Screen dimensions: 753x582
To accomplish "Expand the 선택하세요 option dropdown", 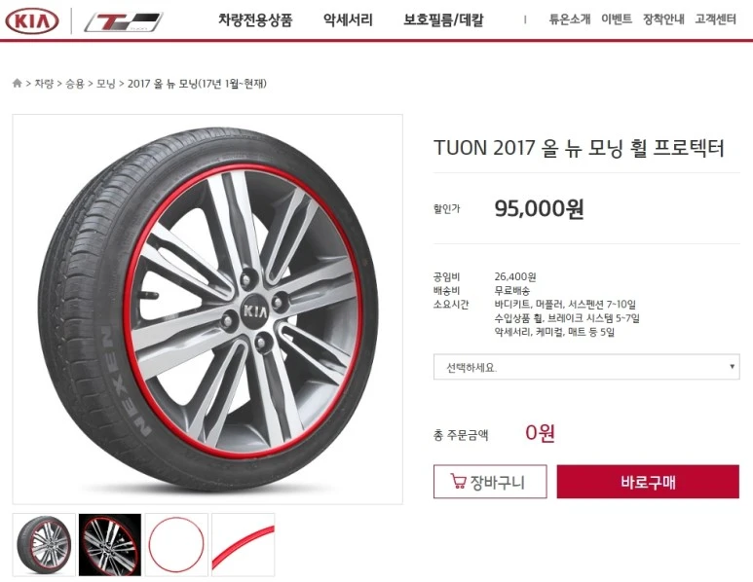I will (x=586, y=367).
